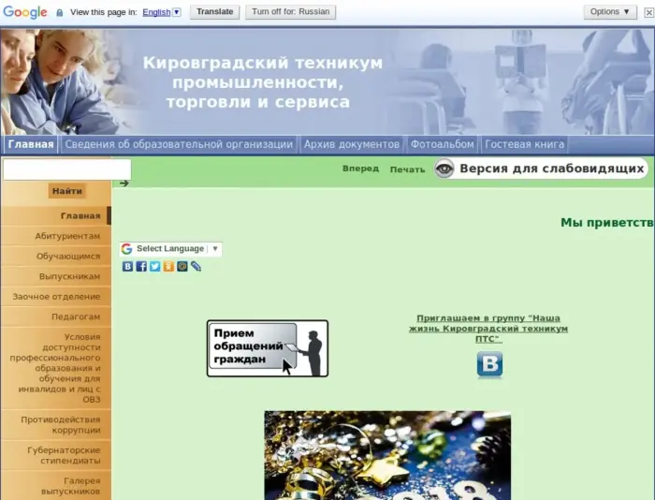Open the translate bar Options dropdown

click(610, 12)
